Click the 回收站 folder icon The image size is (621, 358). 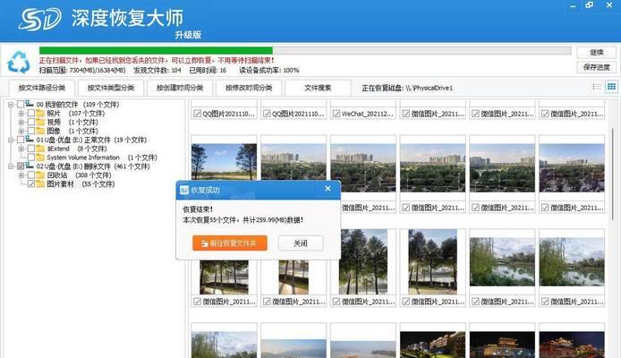pyautogui.click(x=40, y=175)
